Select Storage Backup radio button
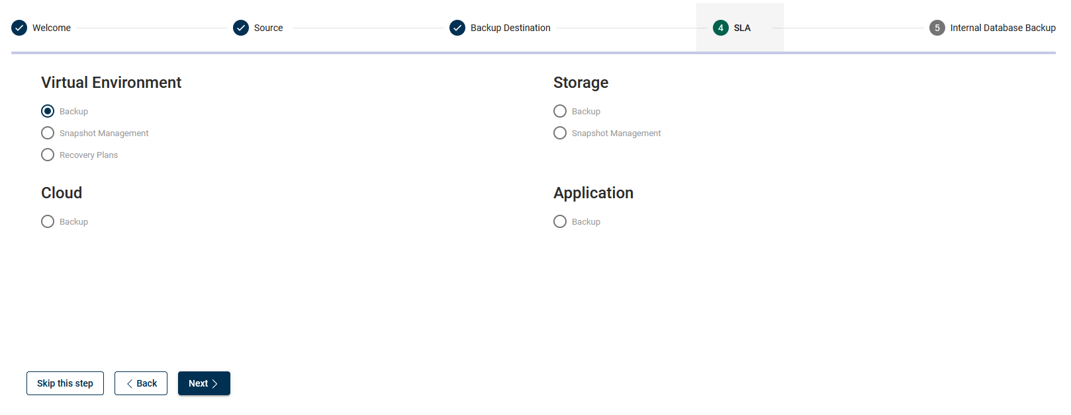The height and width of the screenshot is (415, 1071). pos(560,111)
